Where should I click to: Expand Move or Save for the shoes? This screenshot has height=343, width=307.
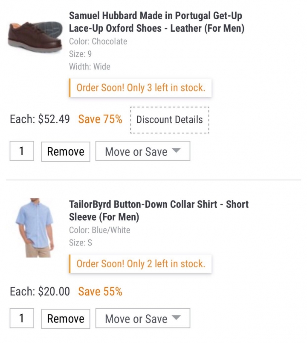pyautogui.click(x=143, y=151)
